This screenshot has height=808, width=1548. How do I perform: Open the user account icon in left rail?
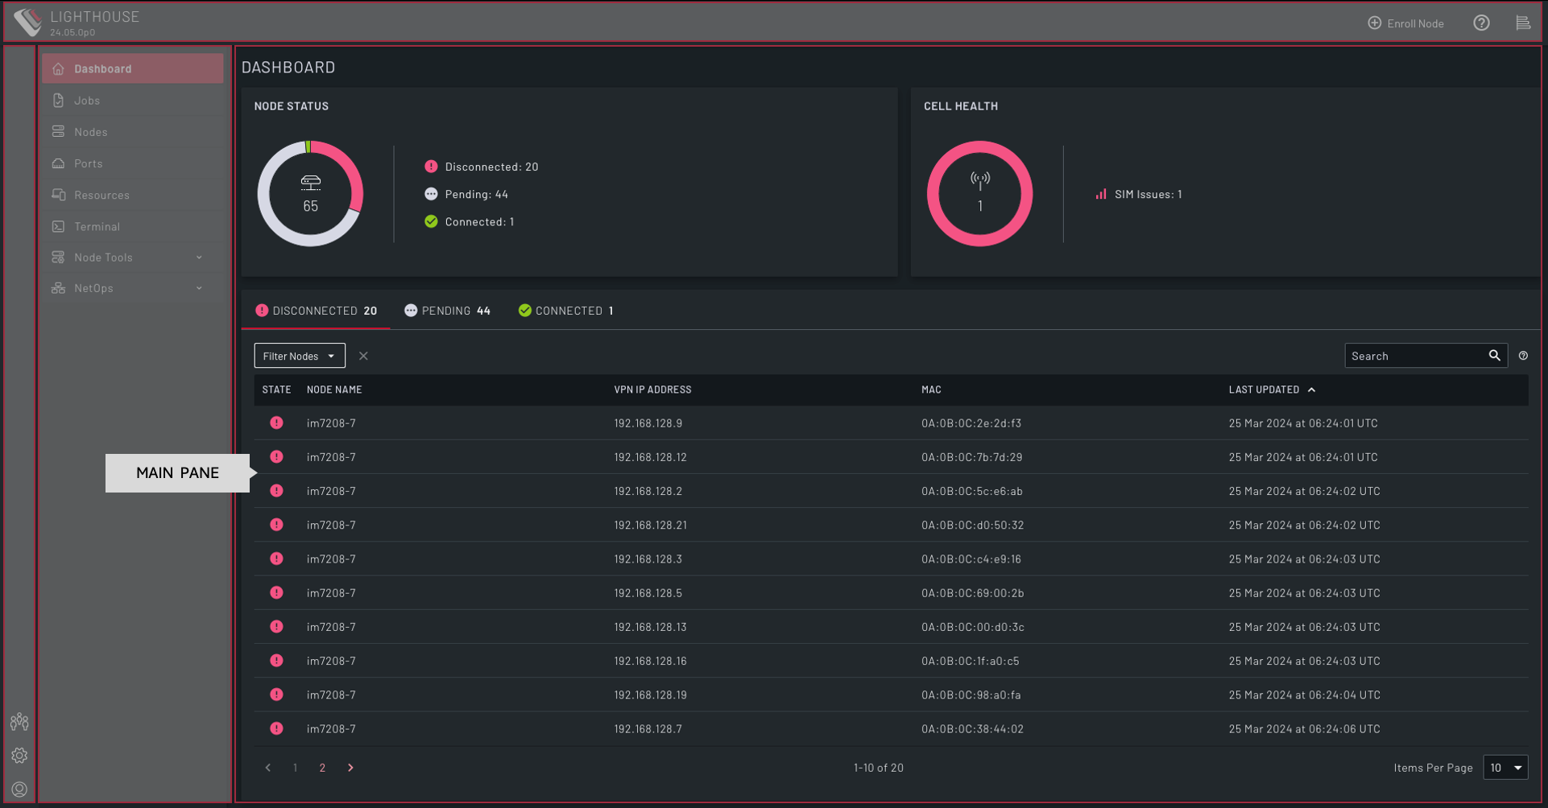19,789
